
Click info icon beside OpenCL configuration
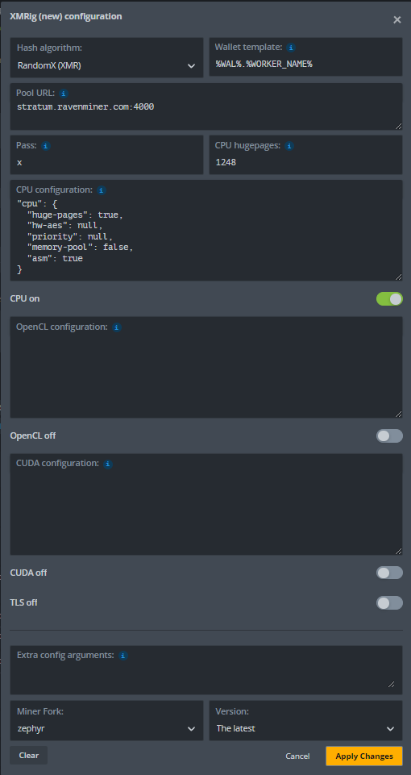[x=117, y=327]
